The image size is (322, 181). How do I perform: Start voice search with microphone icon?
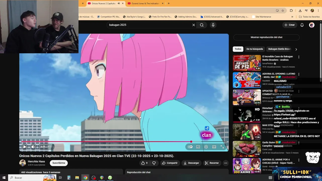pyautogui.click(x=213, y=25)
